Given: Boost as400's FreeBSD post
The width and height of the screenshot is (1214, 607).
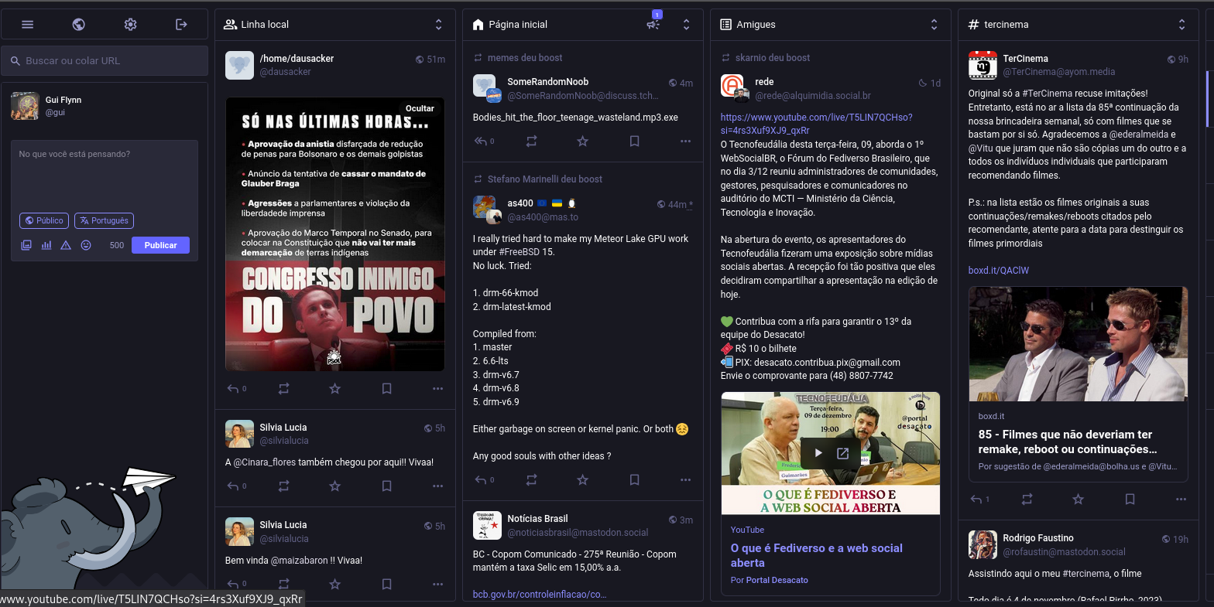Looking at the screenshot, I should 531,479.
